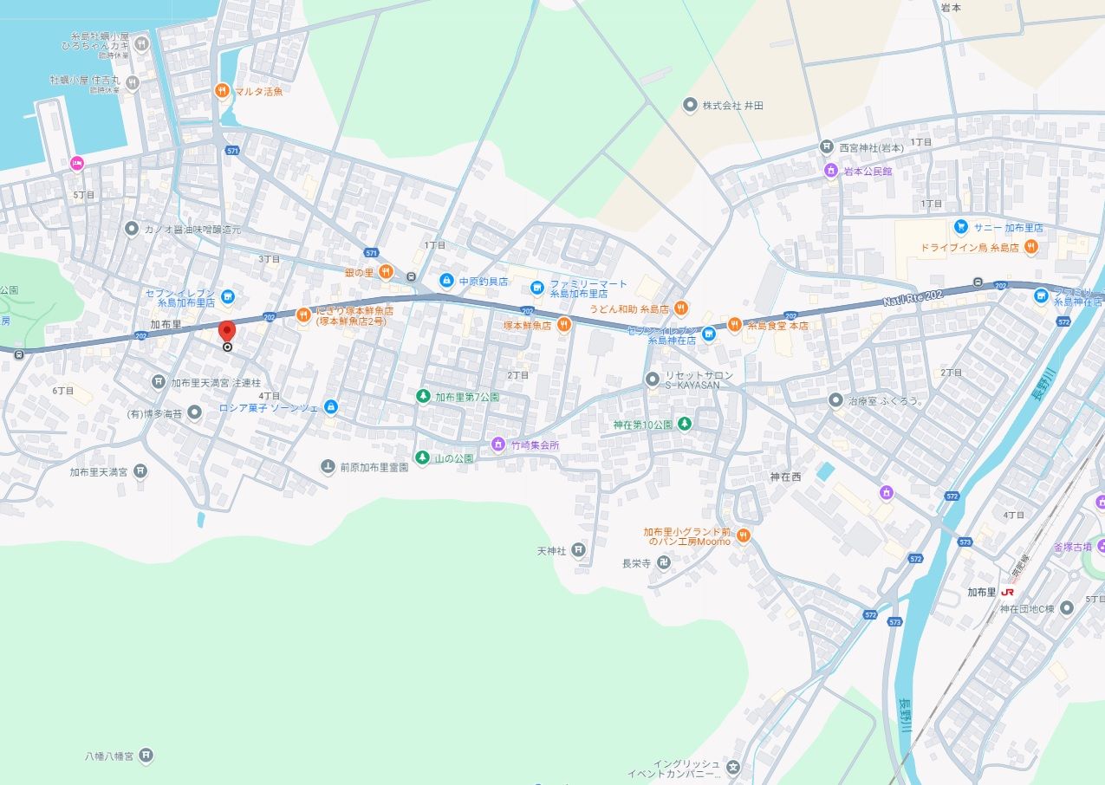Open ドライブイン鳥 糸島店 label
This screenshot has height=785, width=1105.
969,248
